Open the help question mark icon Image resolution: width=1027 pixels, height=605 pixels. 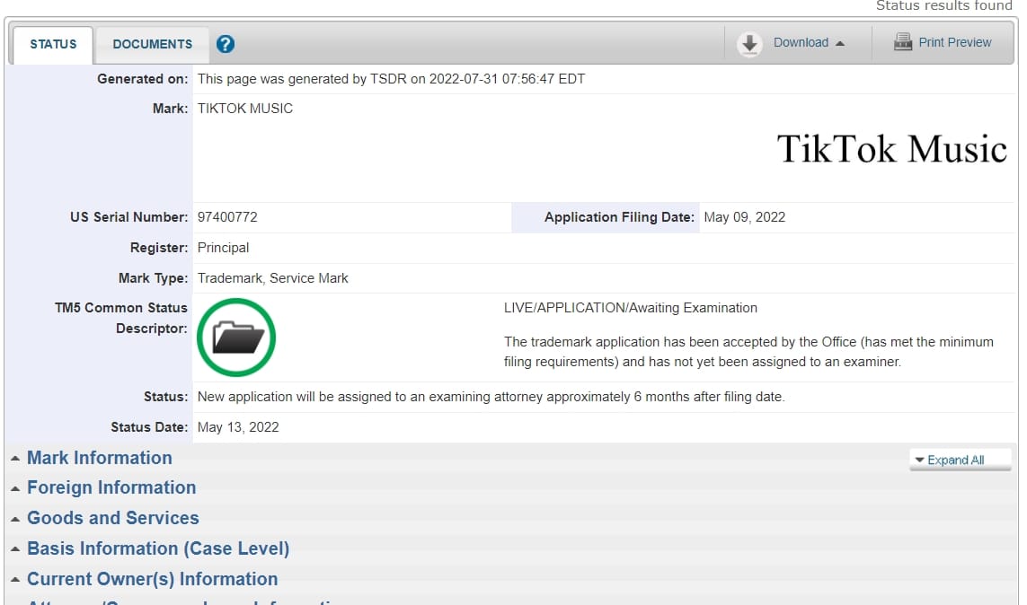226,44
